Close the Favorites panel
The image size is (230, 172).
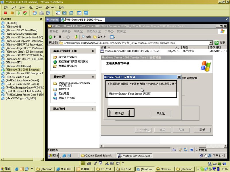coord(41,19)
